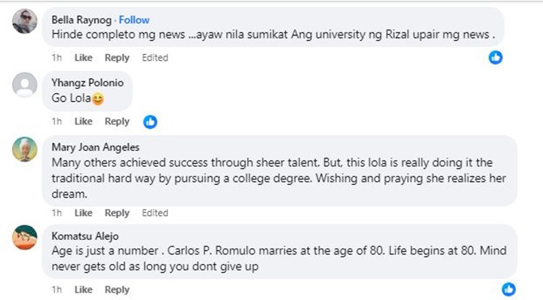Click like reaction icon on Bella Raynog's comment
Image resolution: width=543 pixels, height=300 pixels.
[x=496, y=56]
